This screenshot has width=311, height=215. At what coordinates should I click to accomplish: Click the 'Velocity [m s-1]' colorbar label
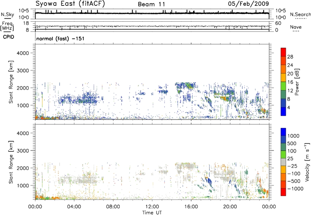click(307, 162)
